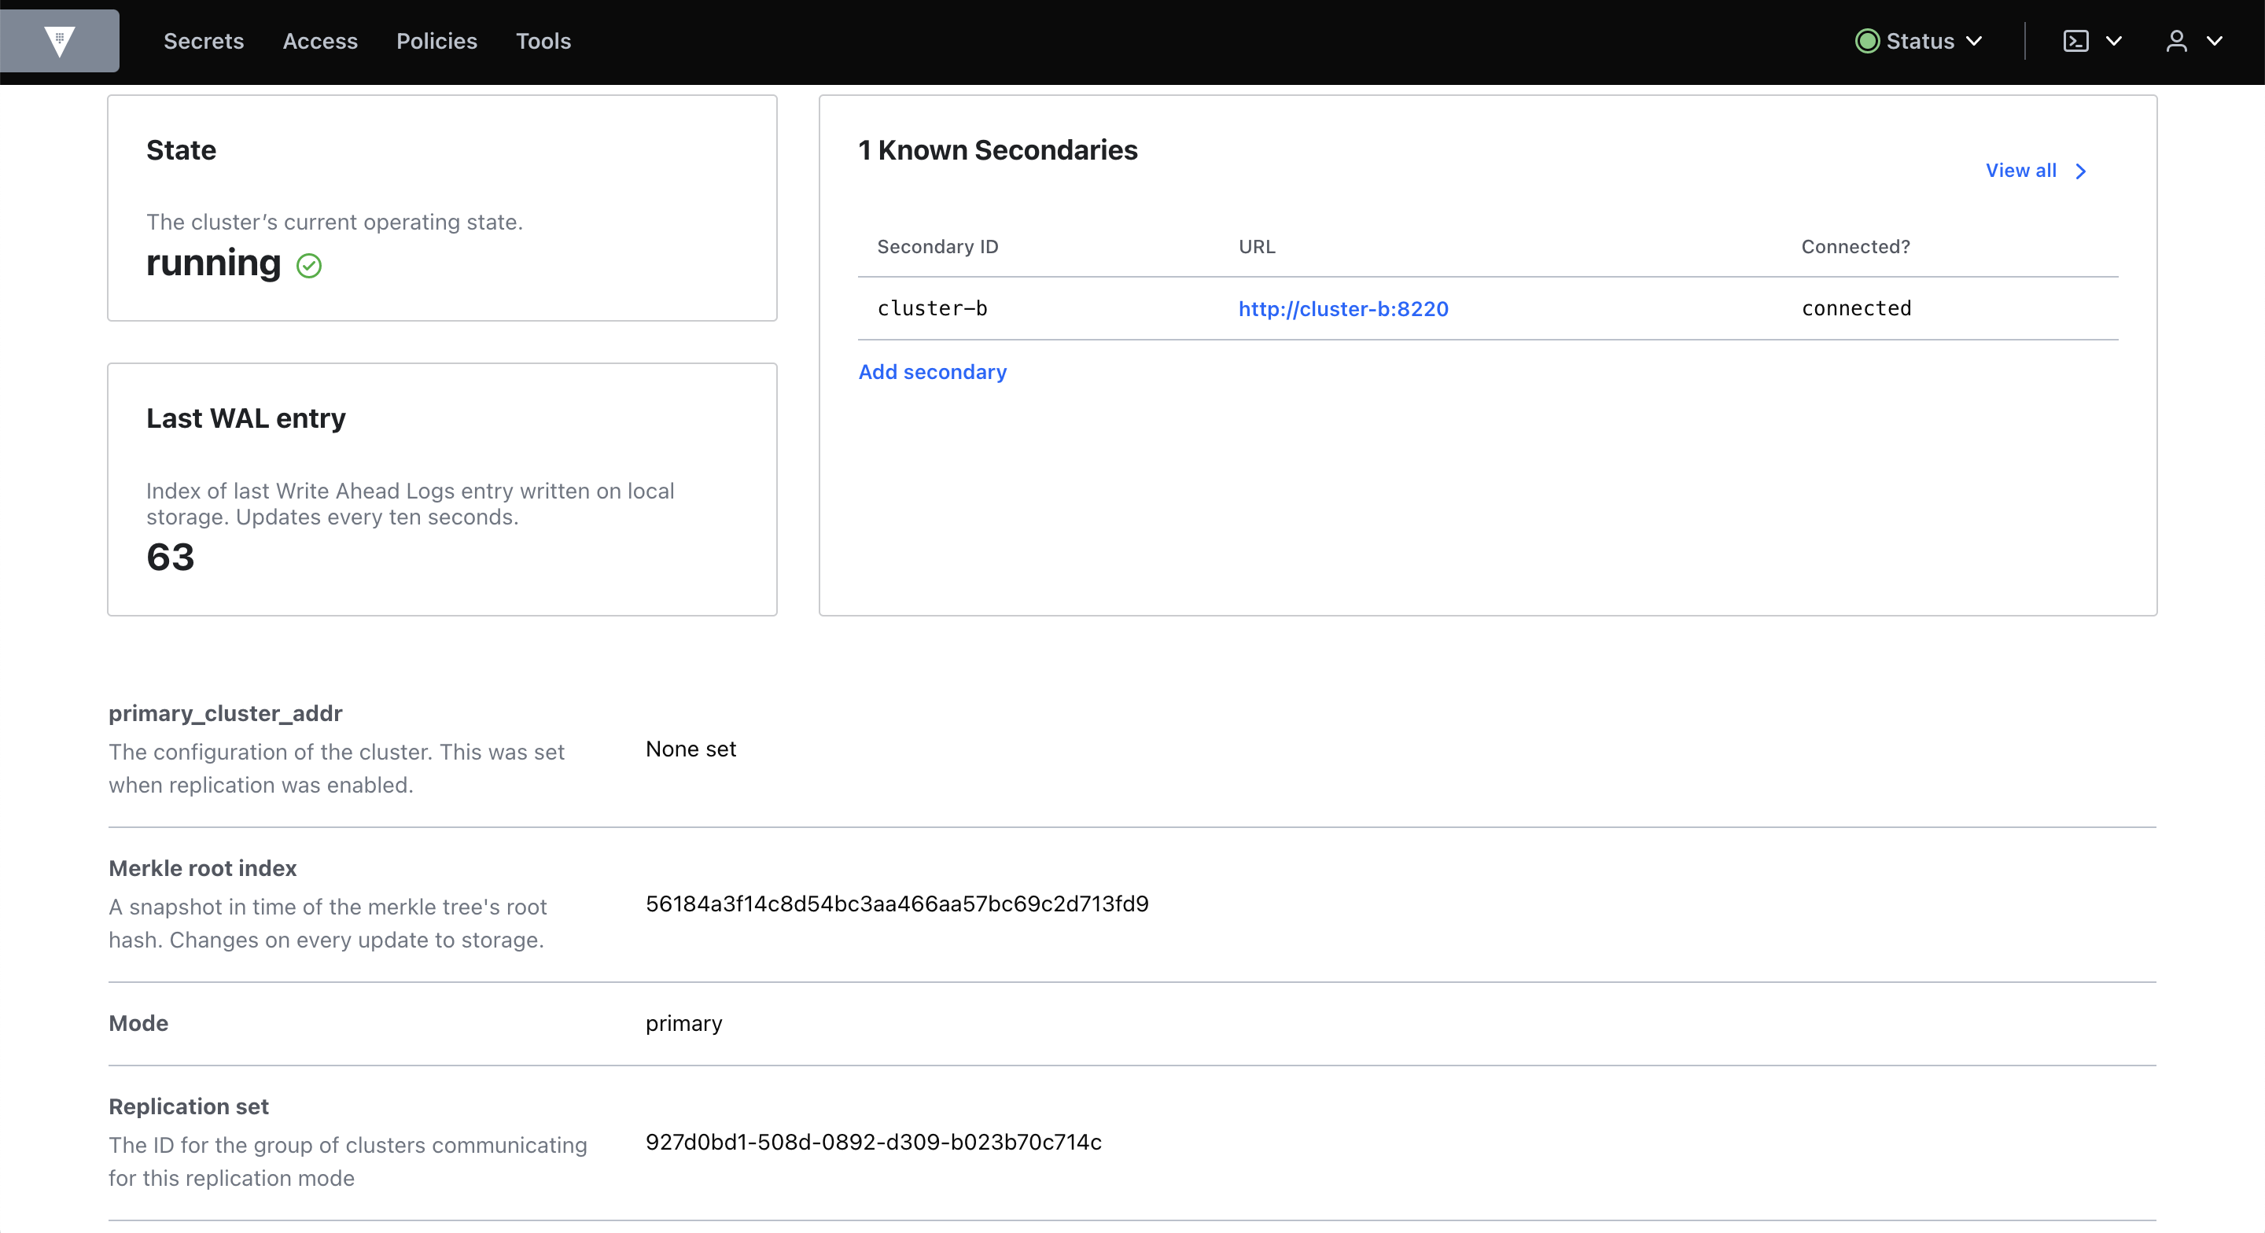Open the Access menu
Image resolution: width=2265 pixels, height=1233 pixels.
click(319, 42)
